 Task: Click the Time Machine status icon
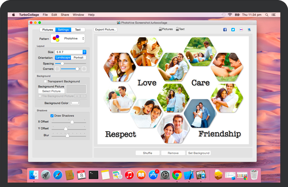tap(223, 15)
